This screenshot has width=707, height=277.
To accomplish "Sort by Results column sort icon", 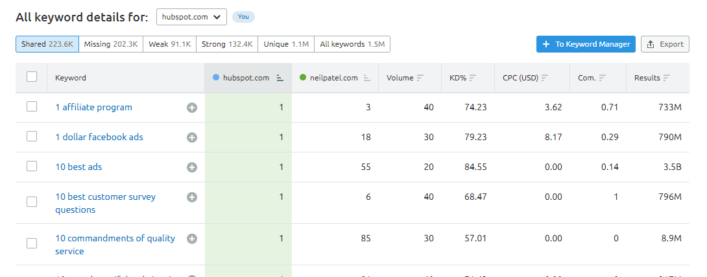I will click(x=667, y=78).
